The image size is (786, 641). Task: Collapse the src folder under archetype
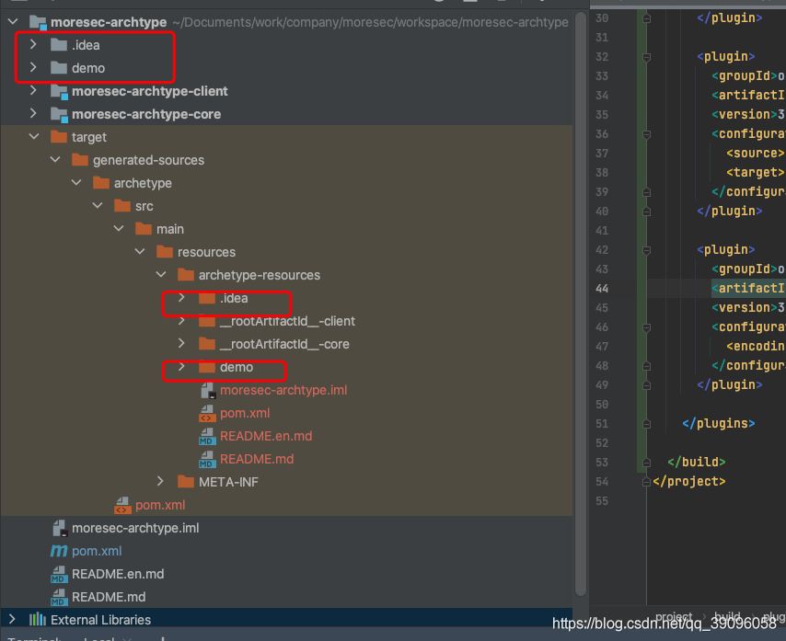click(98, 205)
